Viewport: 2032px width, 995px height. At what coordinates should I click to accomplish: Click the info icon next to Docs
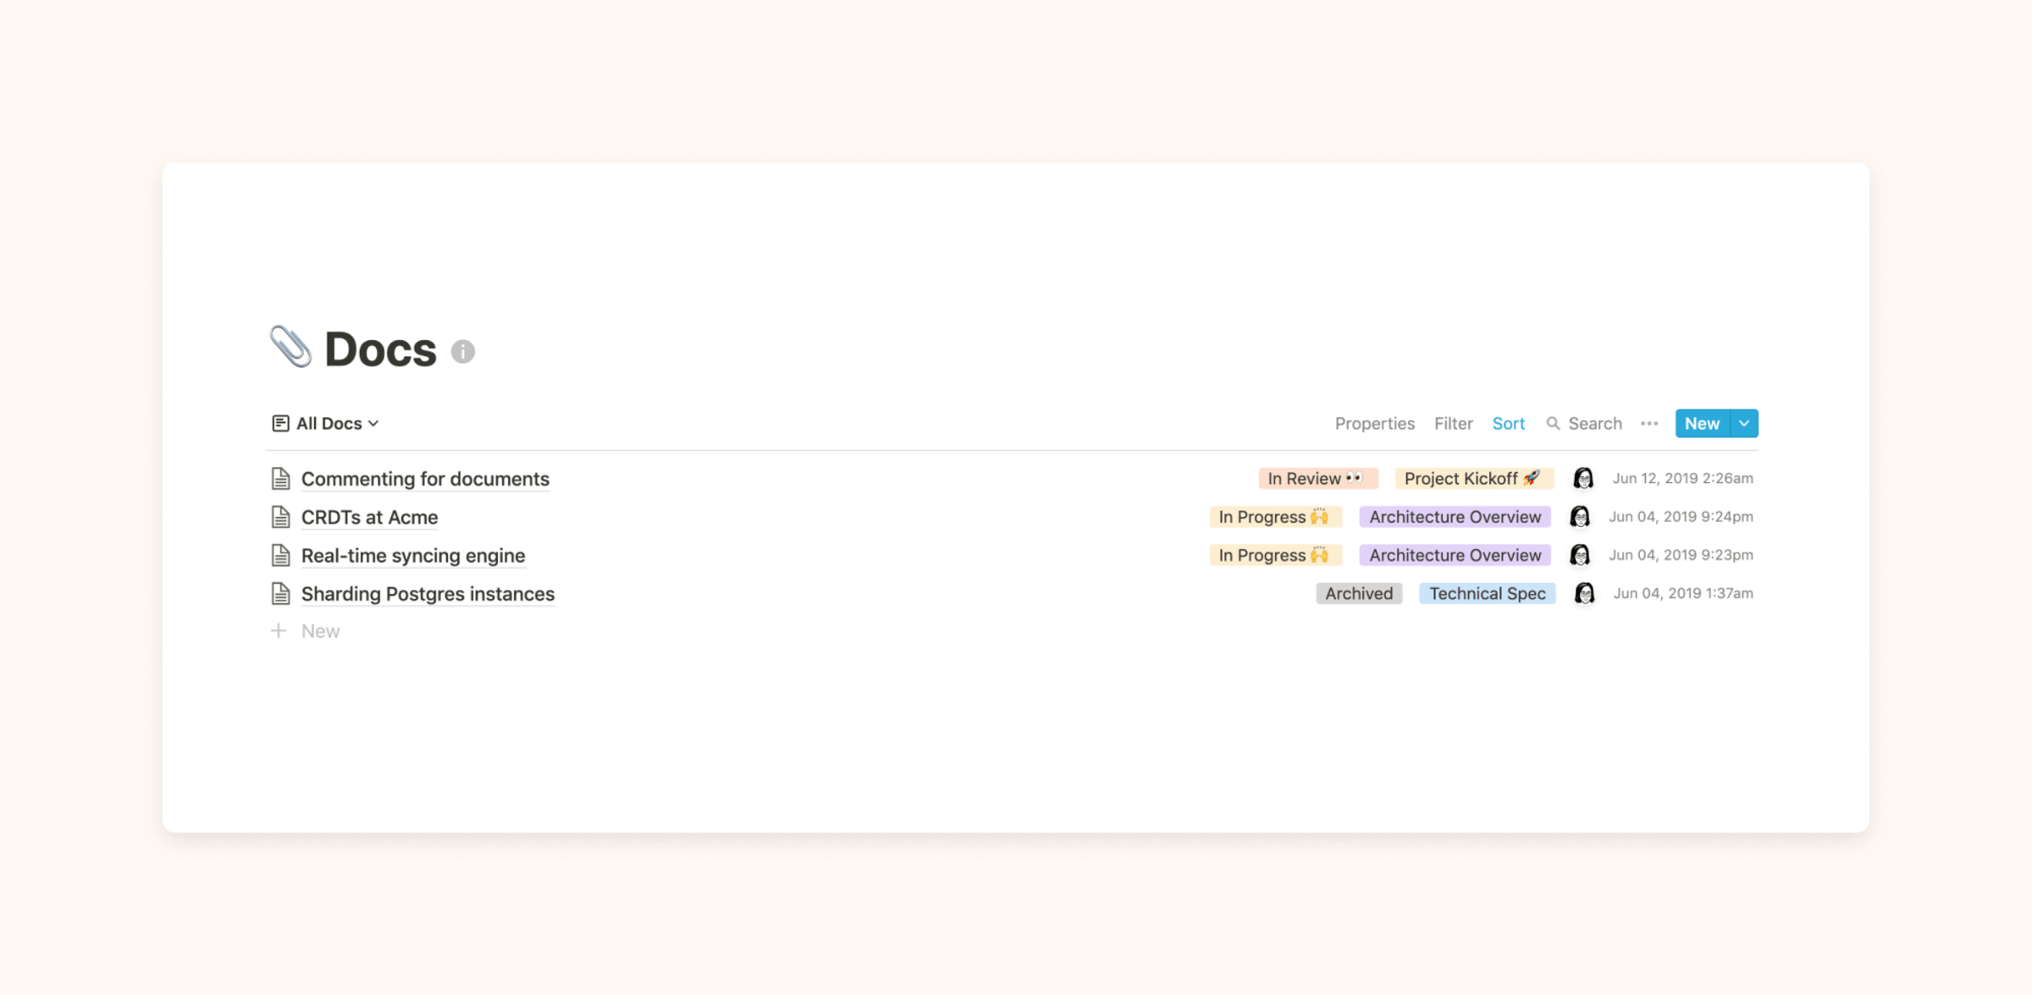[462, 351]
